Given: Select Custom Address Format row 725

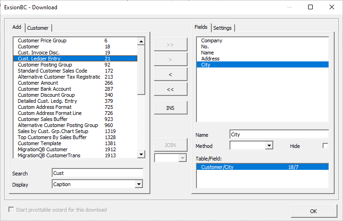Looking at the screenshot, I should click(x=75, y=107).
